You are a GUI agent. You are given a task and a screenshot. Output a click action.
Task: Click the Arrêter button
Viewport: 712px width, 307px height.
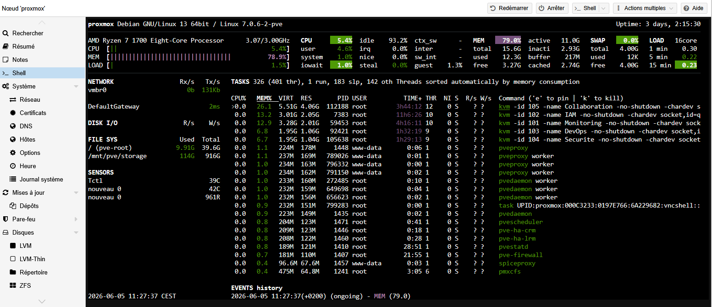552,8
